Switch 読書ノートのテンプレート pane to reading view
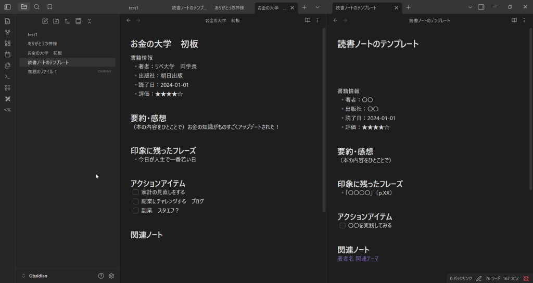Screen dimensions: 533x283 [514, 20]
